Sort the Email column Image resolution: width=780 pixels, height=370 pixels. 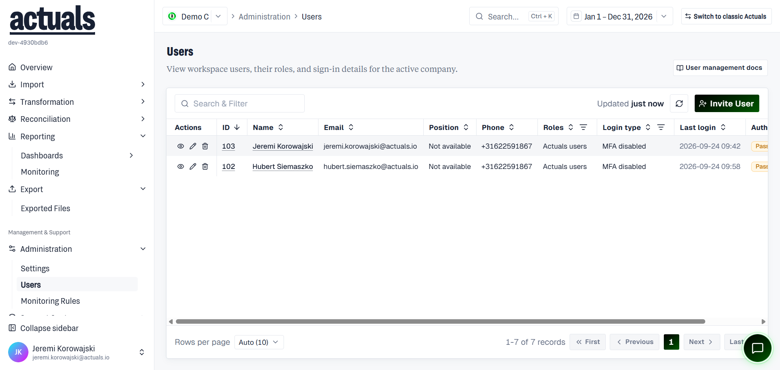coord(351,128)
